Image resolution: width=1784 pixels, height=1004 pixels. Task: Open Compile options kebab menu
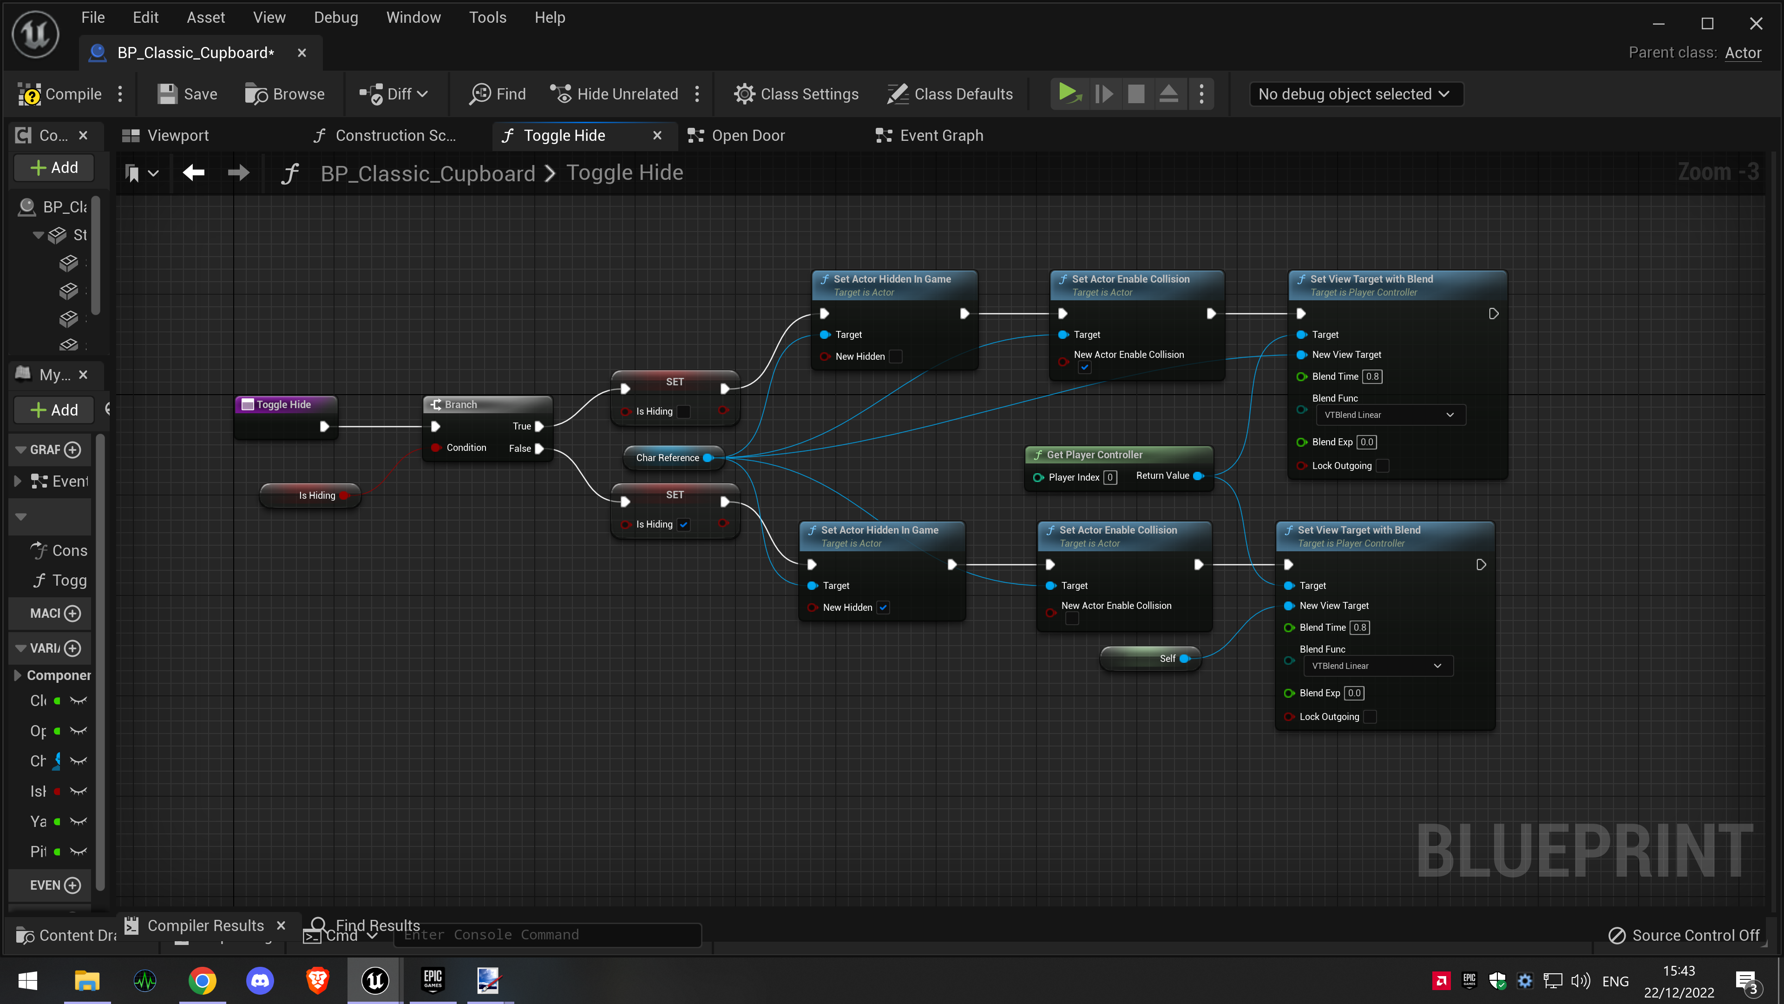[120, 93]
